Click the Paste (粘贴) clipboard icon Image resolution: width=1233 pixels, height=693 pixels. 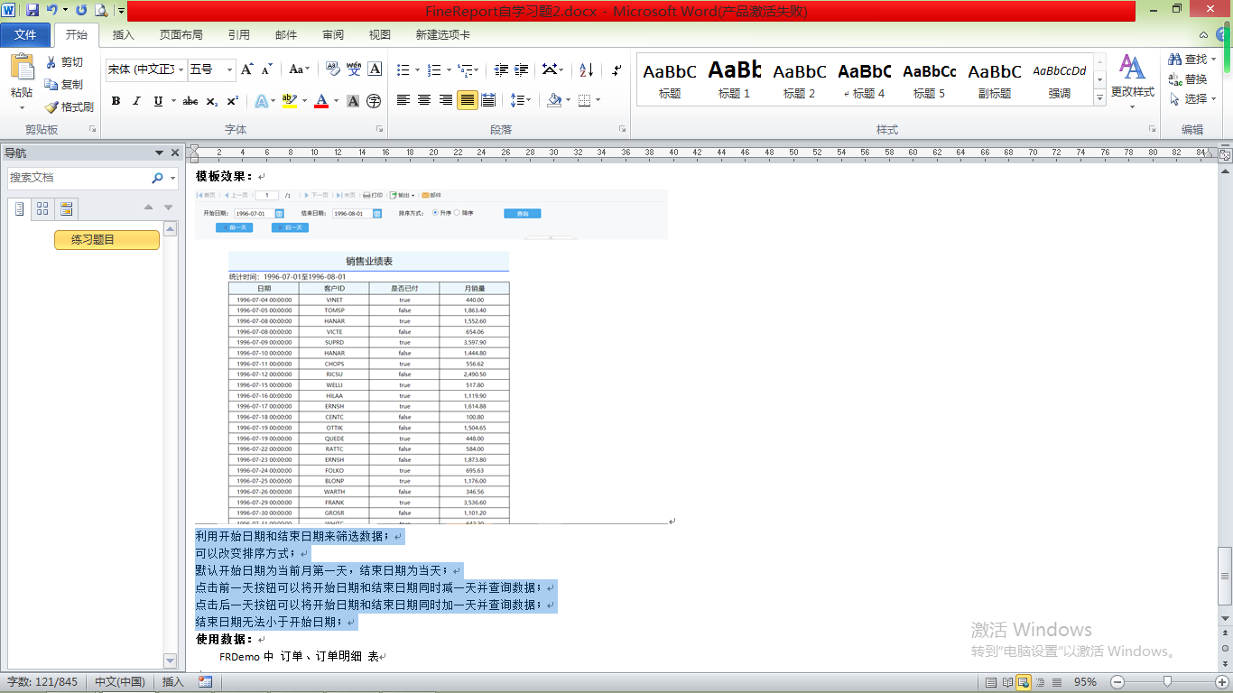coord(22,69)
